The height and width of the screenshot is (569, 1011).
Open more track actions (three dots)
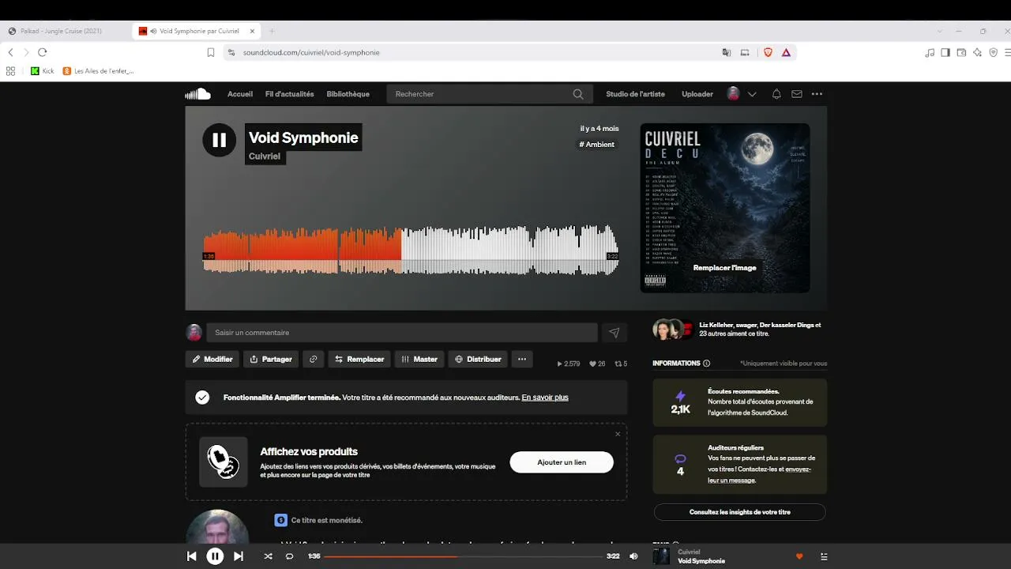click(x=522, y=359)
